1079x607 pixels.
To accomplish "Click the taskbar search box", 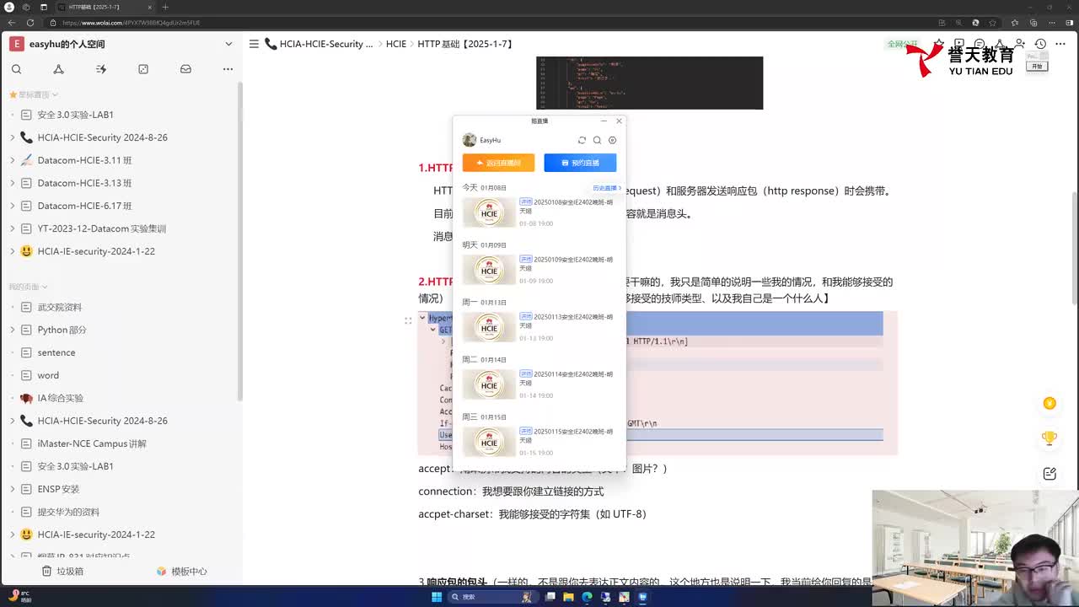I will click(493, 597).
